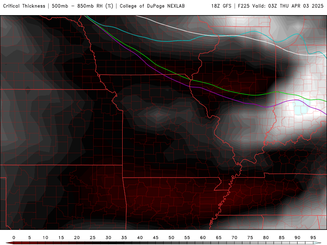Click the 0 label on the colorbar
The width and height of the screenshot is (327, 245).
pos(14,238)
